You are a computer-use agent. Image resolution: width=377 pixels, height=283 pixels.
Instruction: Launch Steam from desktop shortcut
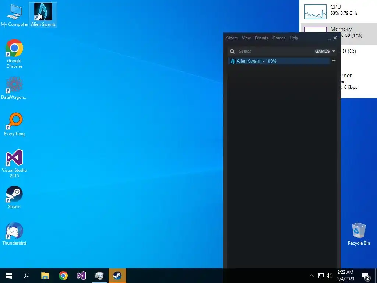(x=14, y=197)
